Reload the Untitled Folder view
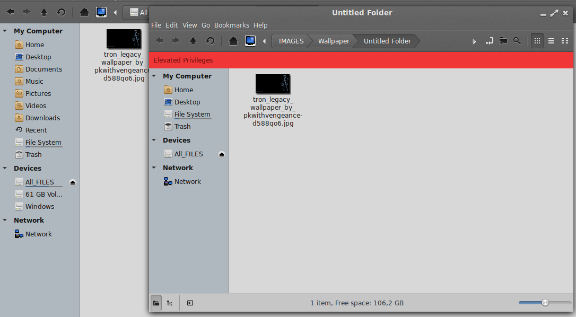The height and width of the screenshot is (317, 576). click(x=210, y=41)
